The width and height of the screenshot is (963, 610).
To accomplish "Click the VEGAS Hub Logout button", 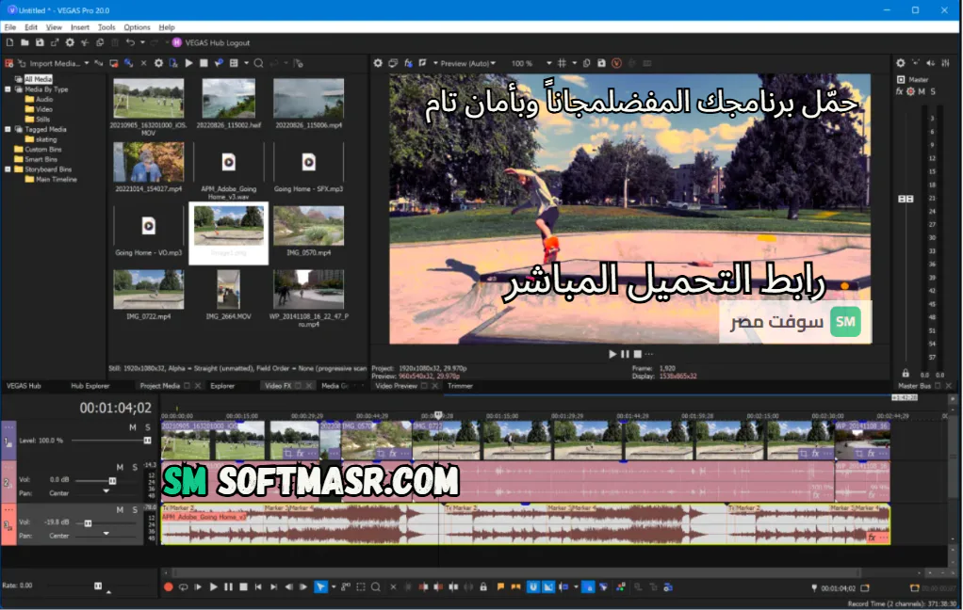I will tap(211, 42).
